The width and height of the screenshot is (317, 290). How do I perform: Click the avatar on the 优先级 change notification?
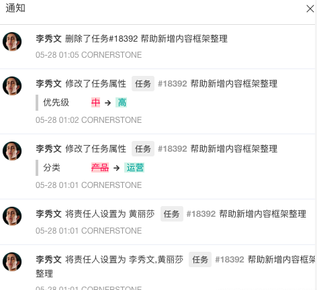(12, 86)
